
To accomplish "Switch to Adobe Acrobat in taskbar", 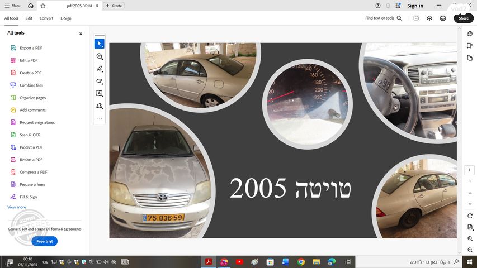I will point(209,262).
